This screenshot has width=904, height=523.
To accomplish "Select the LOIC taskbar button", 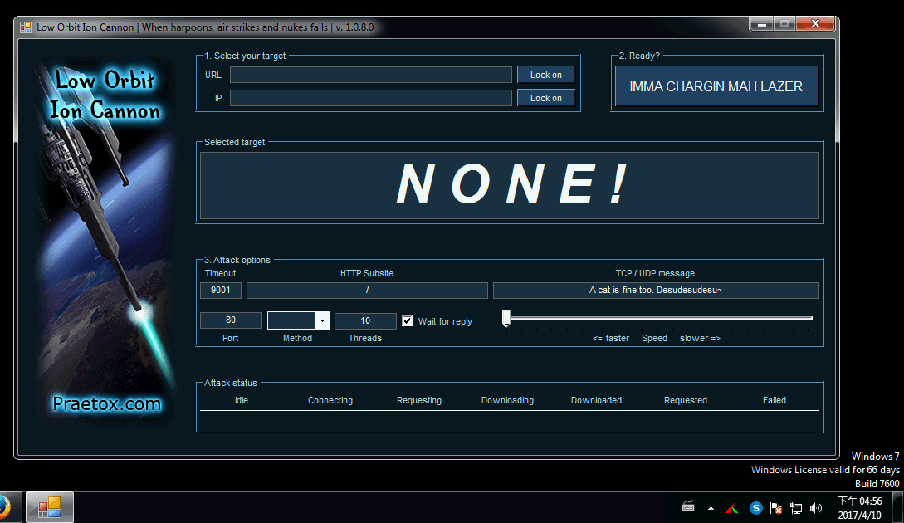I will point(50,507).
